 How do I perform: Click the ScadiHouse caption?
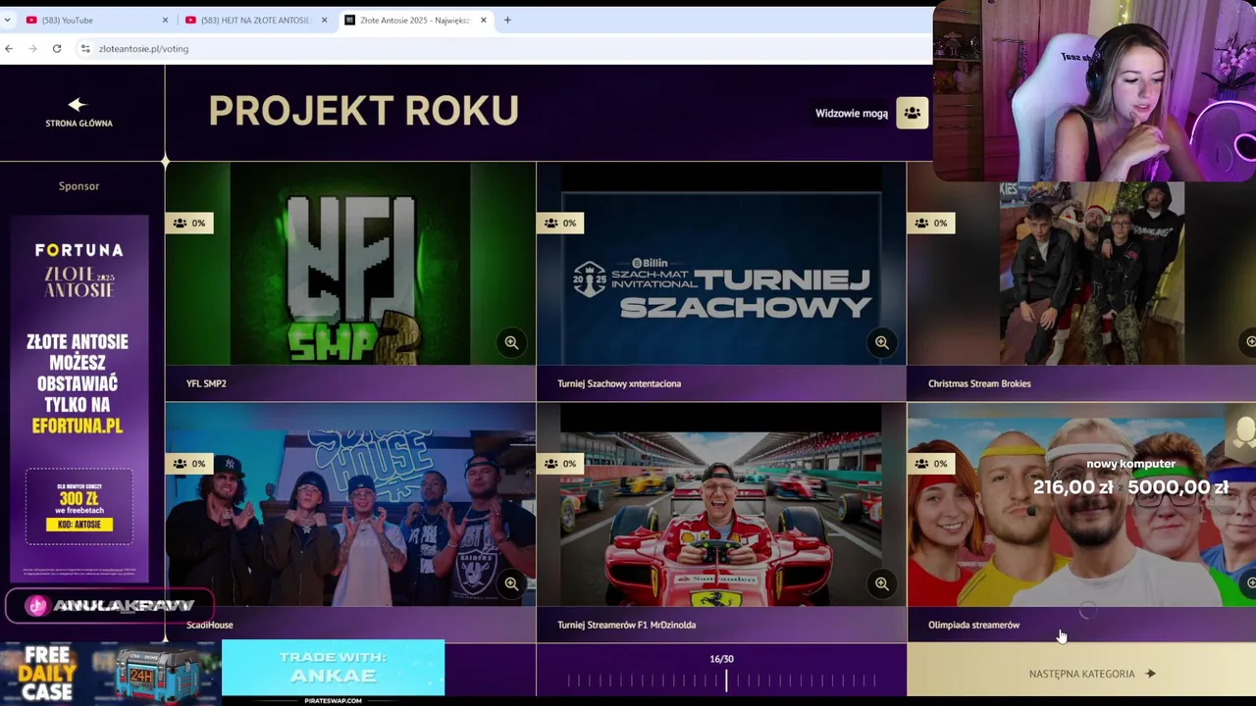pyautogui.click(x=210, y=625)
